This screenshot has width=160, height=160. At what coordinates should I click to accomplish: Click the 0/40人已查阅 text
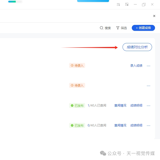coord(97,125)
